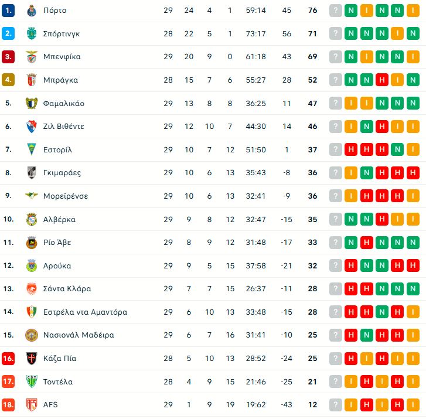Click the Estoril club crest icon

point(32,149)
